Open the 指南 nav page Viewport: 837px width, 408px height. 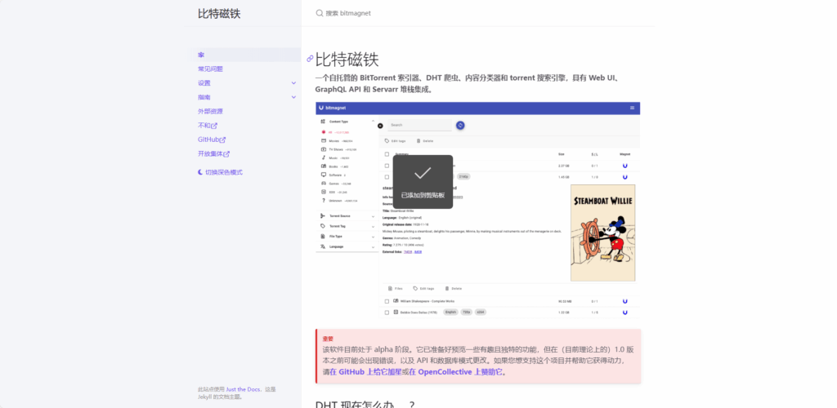204,97
